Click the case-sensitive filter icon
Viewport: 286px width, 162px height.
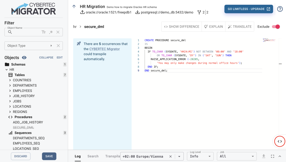point(44,32)
